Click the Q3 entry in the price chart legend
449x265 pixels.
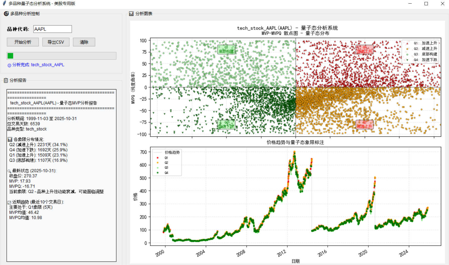[166, 168]
